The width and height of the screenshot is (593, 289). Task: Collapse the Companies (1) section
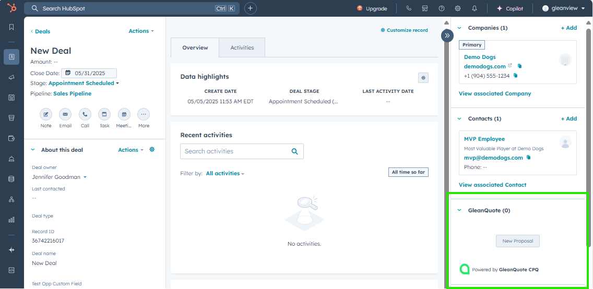click(459, 28)
